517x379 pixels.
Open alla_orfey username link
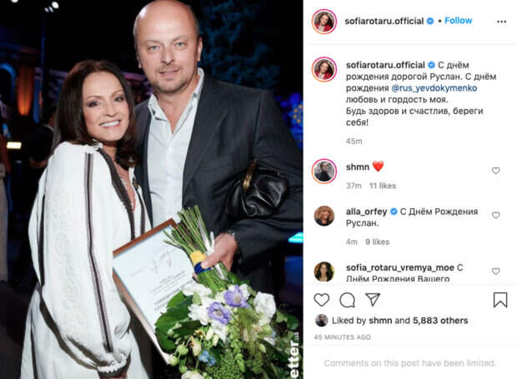pos(366,212)
